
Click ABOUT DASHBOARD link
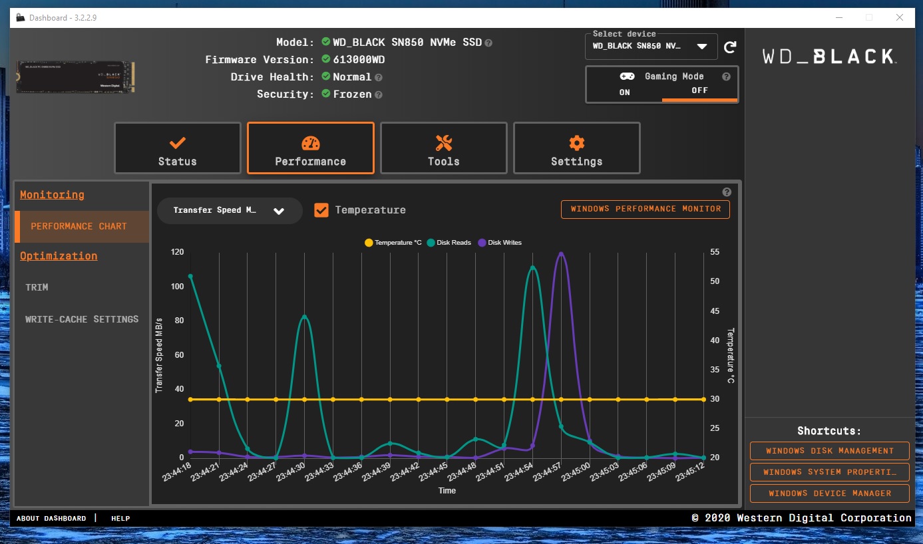[51, 518]
